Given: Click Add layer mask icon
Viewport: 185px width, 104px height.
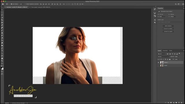Looking at the screenshot, I should point(171,103).
